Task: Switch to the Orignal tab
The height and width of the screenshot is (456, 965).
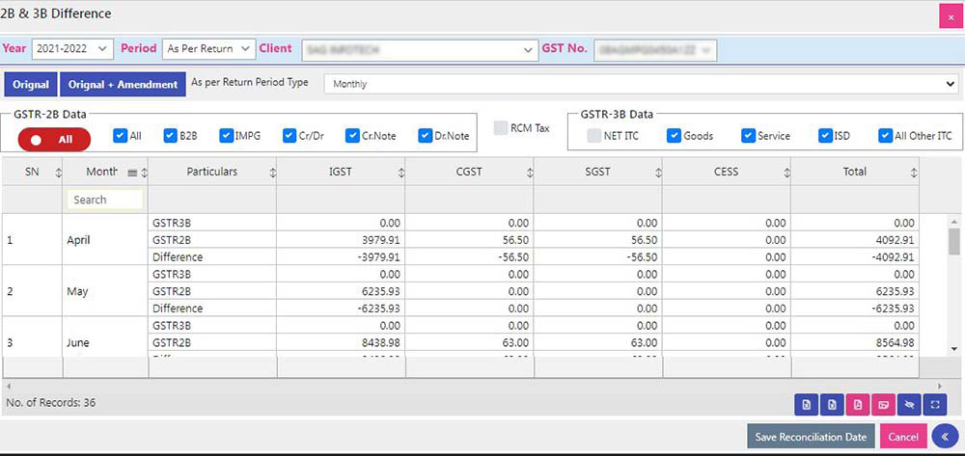Action: coord(31,85)
